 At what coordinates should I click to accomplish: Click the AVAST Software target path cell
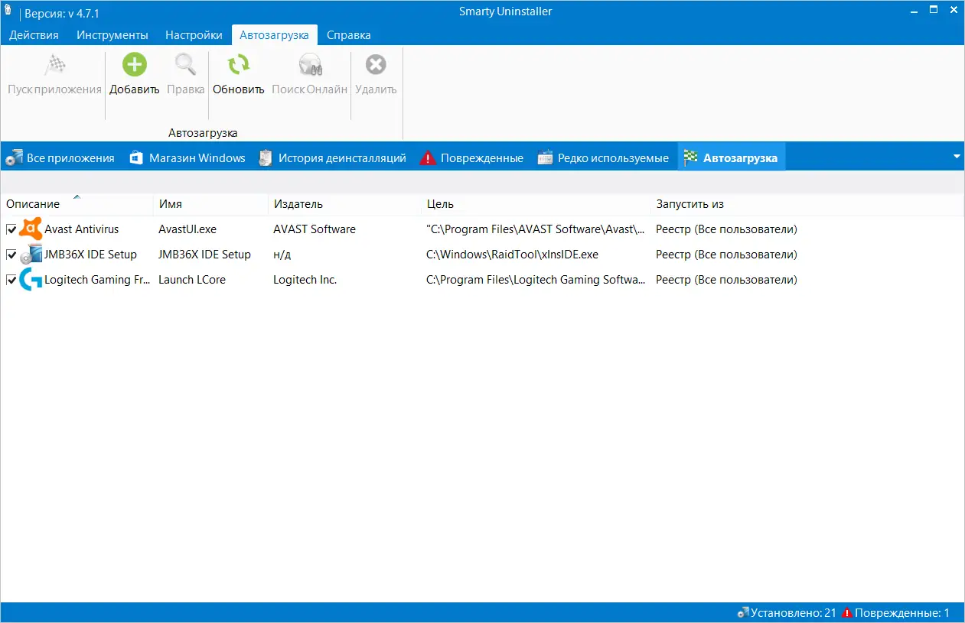pos(536,229)
